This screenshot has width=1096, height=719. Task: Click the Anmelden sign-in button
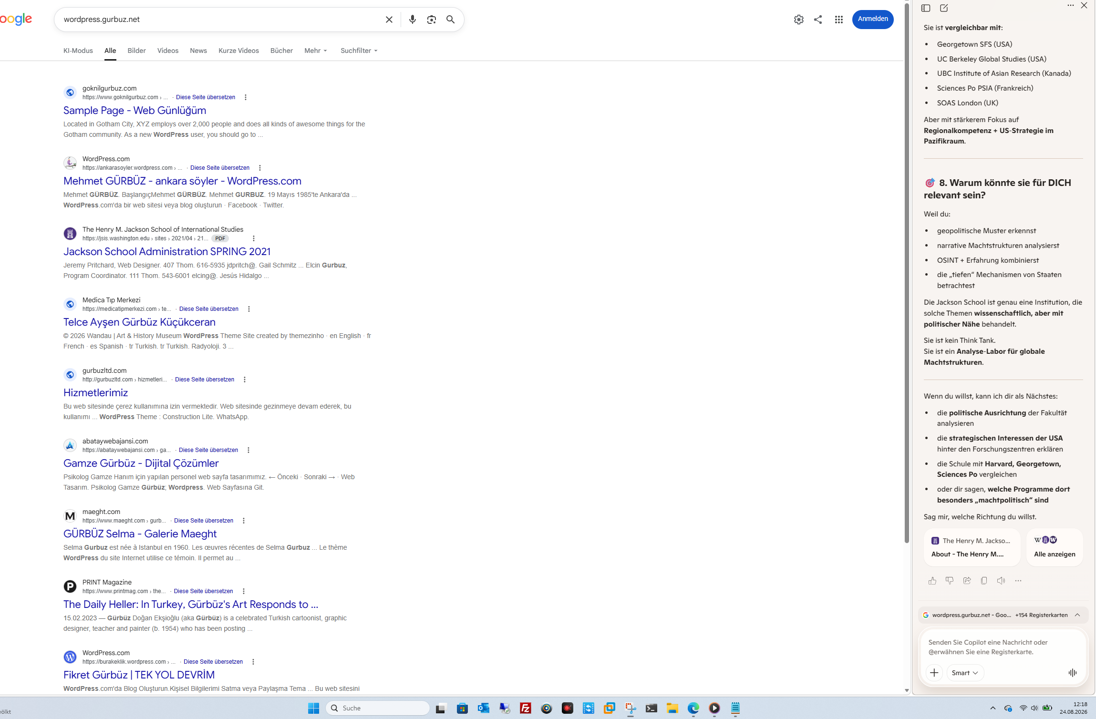873,19
